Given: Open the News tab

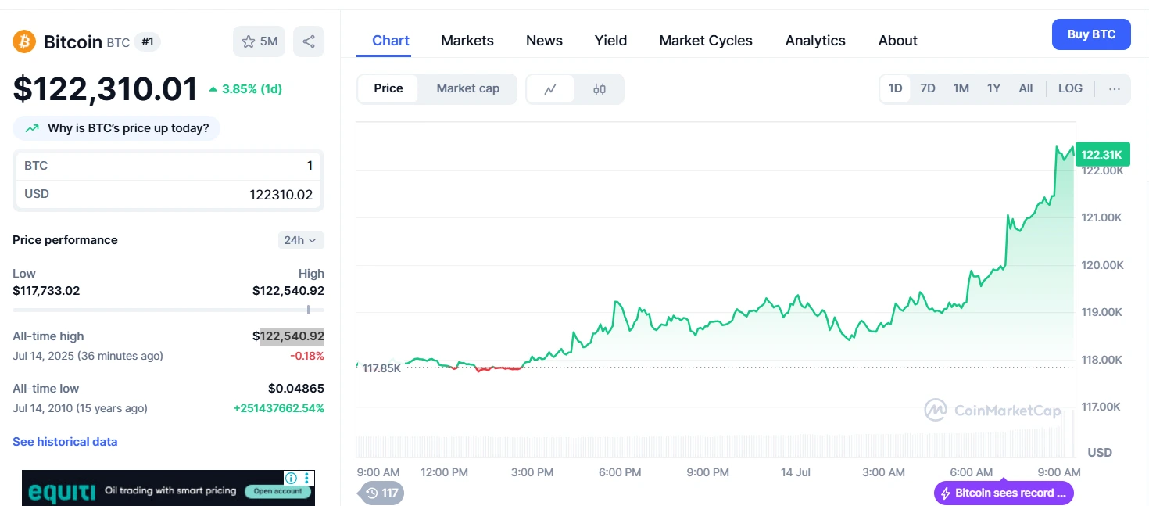Looking at the screenshot, I should tap(544, 41).
